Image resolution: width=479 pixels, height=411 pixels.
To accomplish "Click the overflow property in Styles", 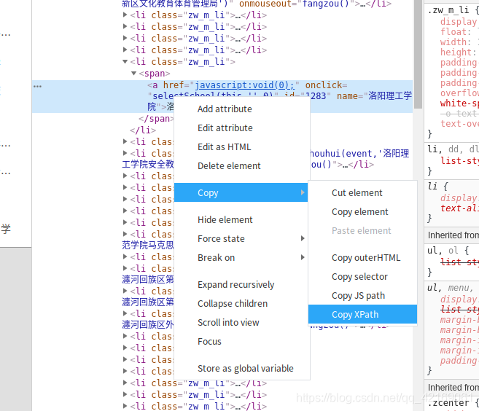I will coord(459,93).
